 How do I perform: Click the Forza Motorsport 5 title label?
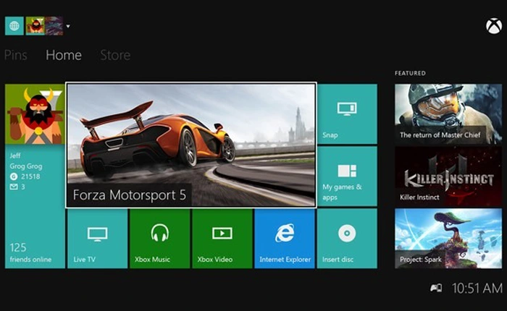coord(130,195)
